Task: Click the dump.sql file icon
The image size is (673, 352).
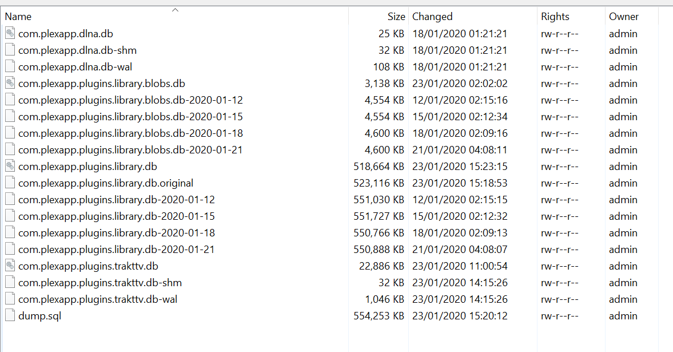Action: pos(10,316)
